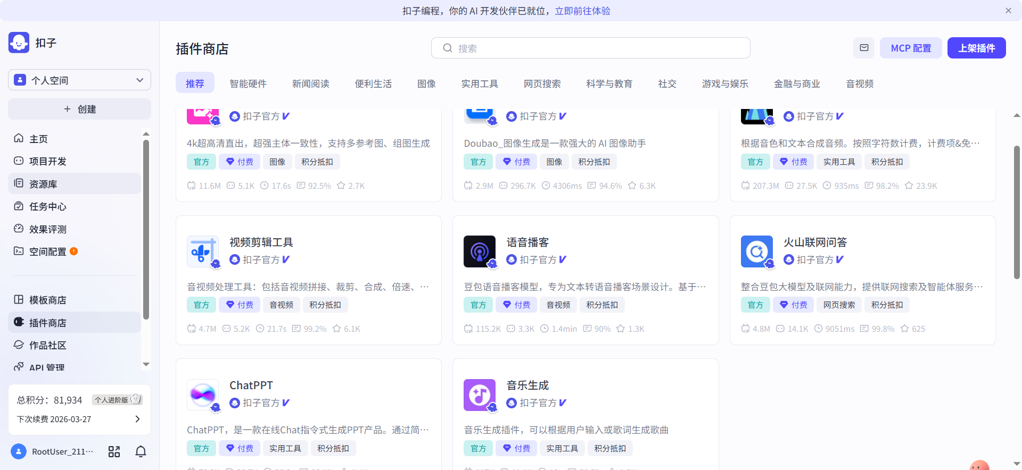Click the home icon for 主页

[x=19, y=138]
